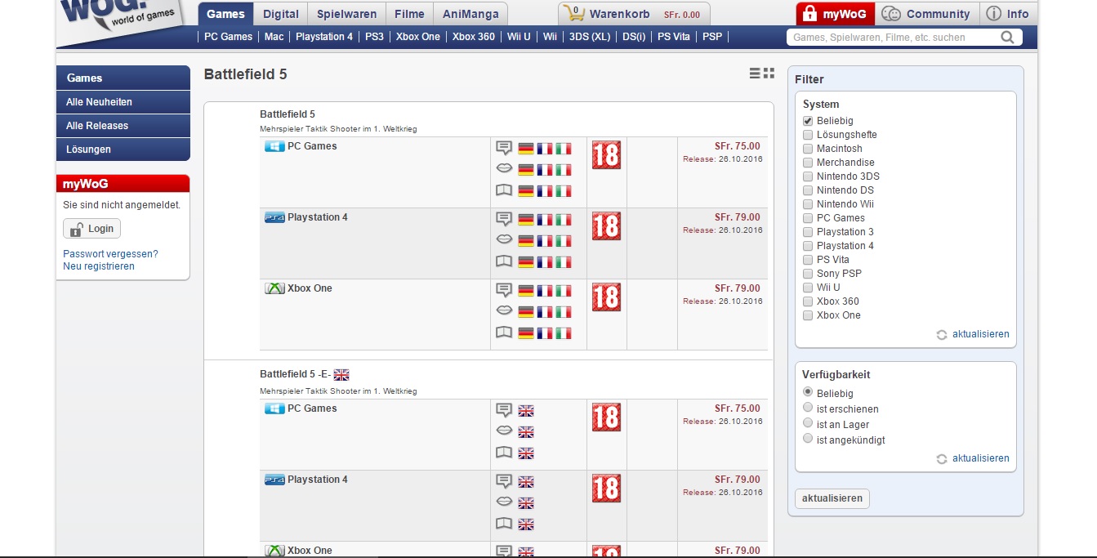Screen dimensions: 1097x558
Task: Click 18 age rating badge, German PC Games row
Action: 606,155
